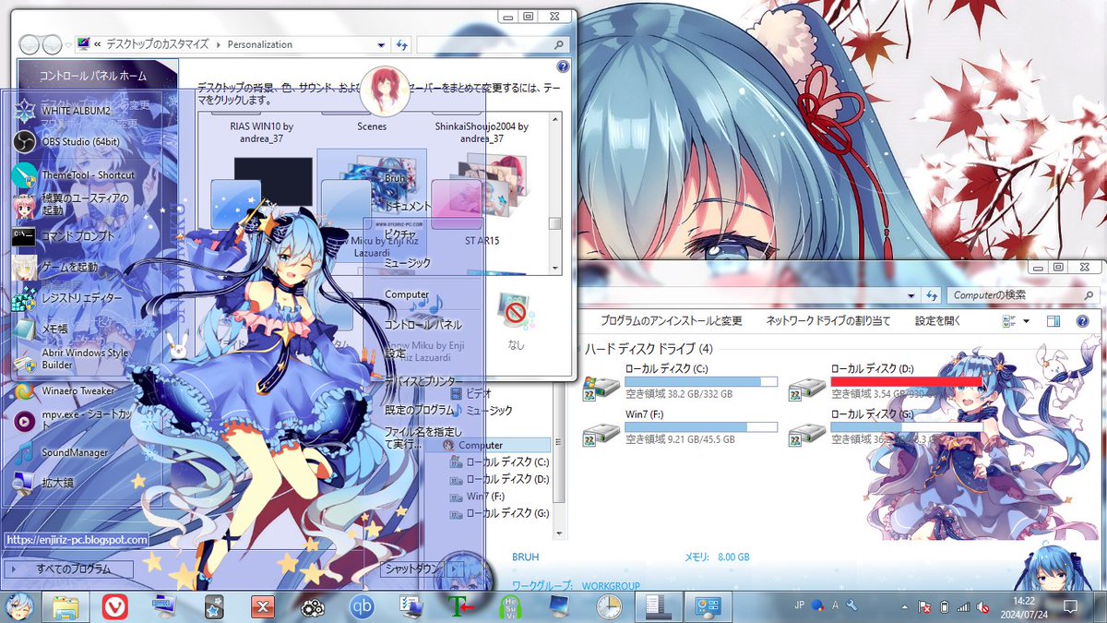Click ローカル ディスク (D:) red usage bar
This screenshot has width=1107, height=623.
tap(907, 381)
